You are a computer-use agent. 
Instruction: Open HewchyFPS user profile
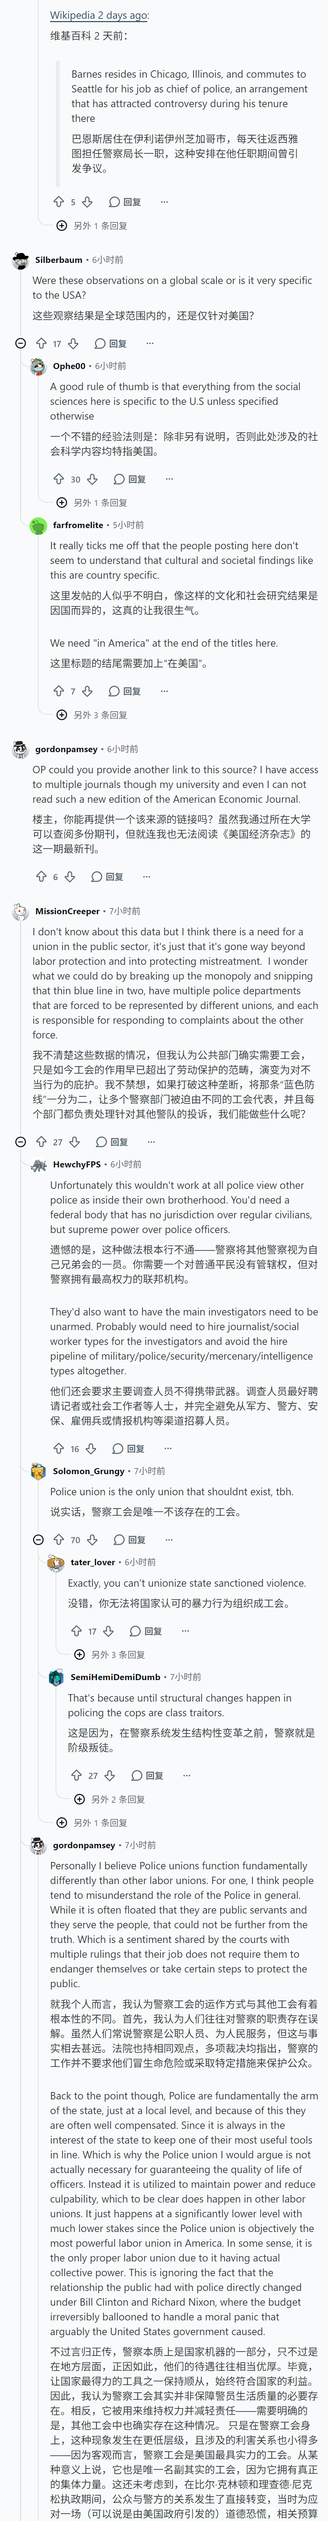(76, 1165)
